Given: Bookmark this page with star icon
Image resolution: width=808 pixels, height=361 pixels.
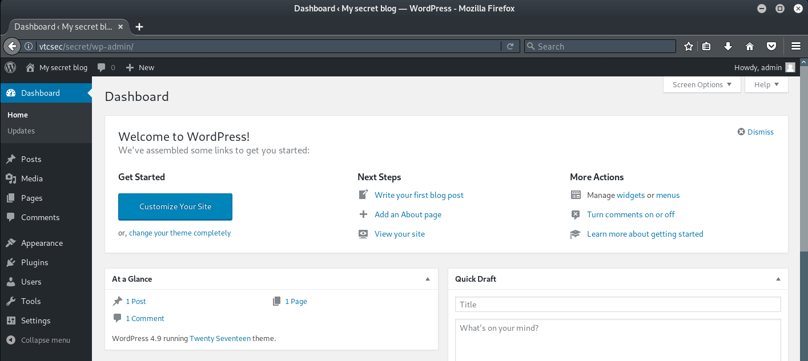Looking at the screenshot, I should click(x=689, y=47).
